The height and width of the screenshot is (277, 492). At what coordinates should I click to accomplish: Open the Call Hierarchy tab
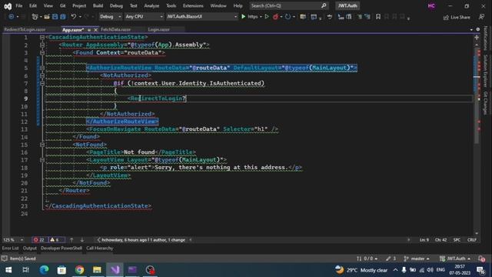pyautogui.click(x=99, y=248)
